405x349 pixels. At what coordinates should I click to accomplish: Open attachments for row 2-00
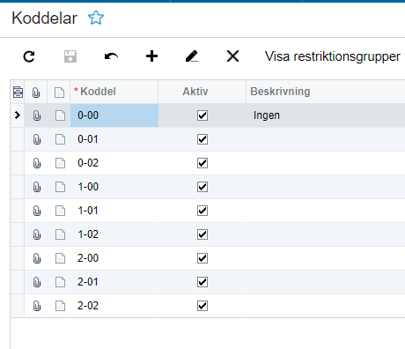[37, 258]
